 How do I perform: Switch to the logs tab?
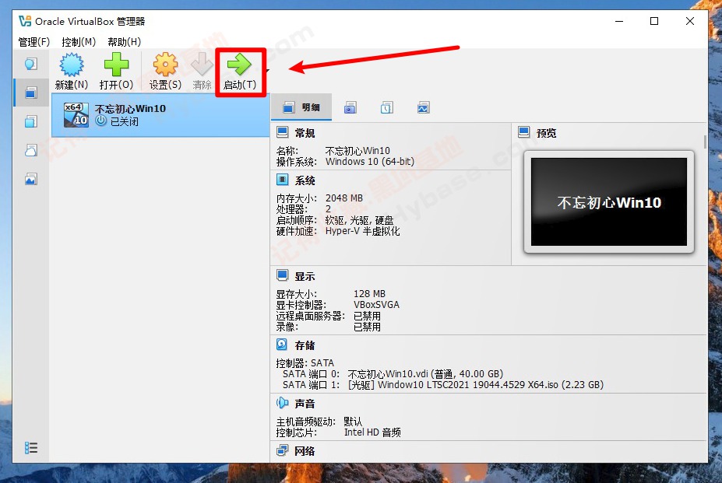(386, 107)
